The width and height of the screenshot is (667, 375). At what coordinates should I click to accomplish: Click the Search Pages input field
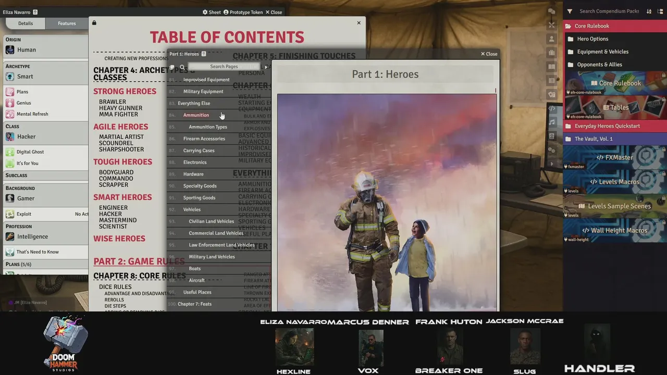click(x=224, y=67)
